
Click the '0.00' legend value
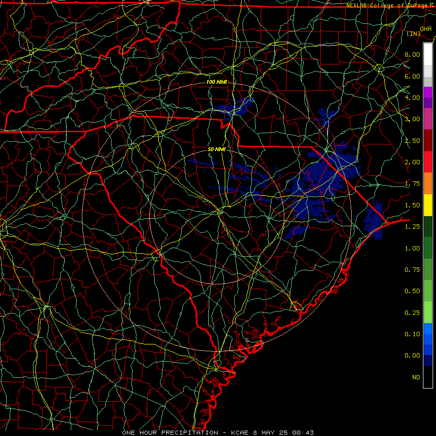(x=412, y=356)
